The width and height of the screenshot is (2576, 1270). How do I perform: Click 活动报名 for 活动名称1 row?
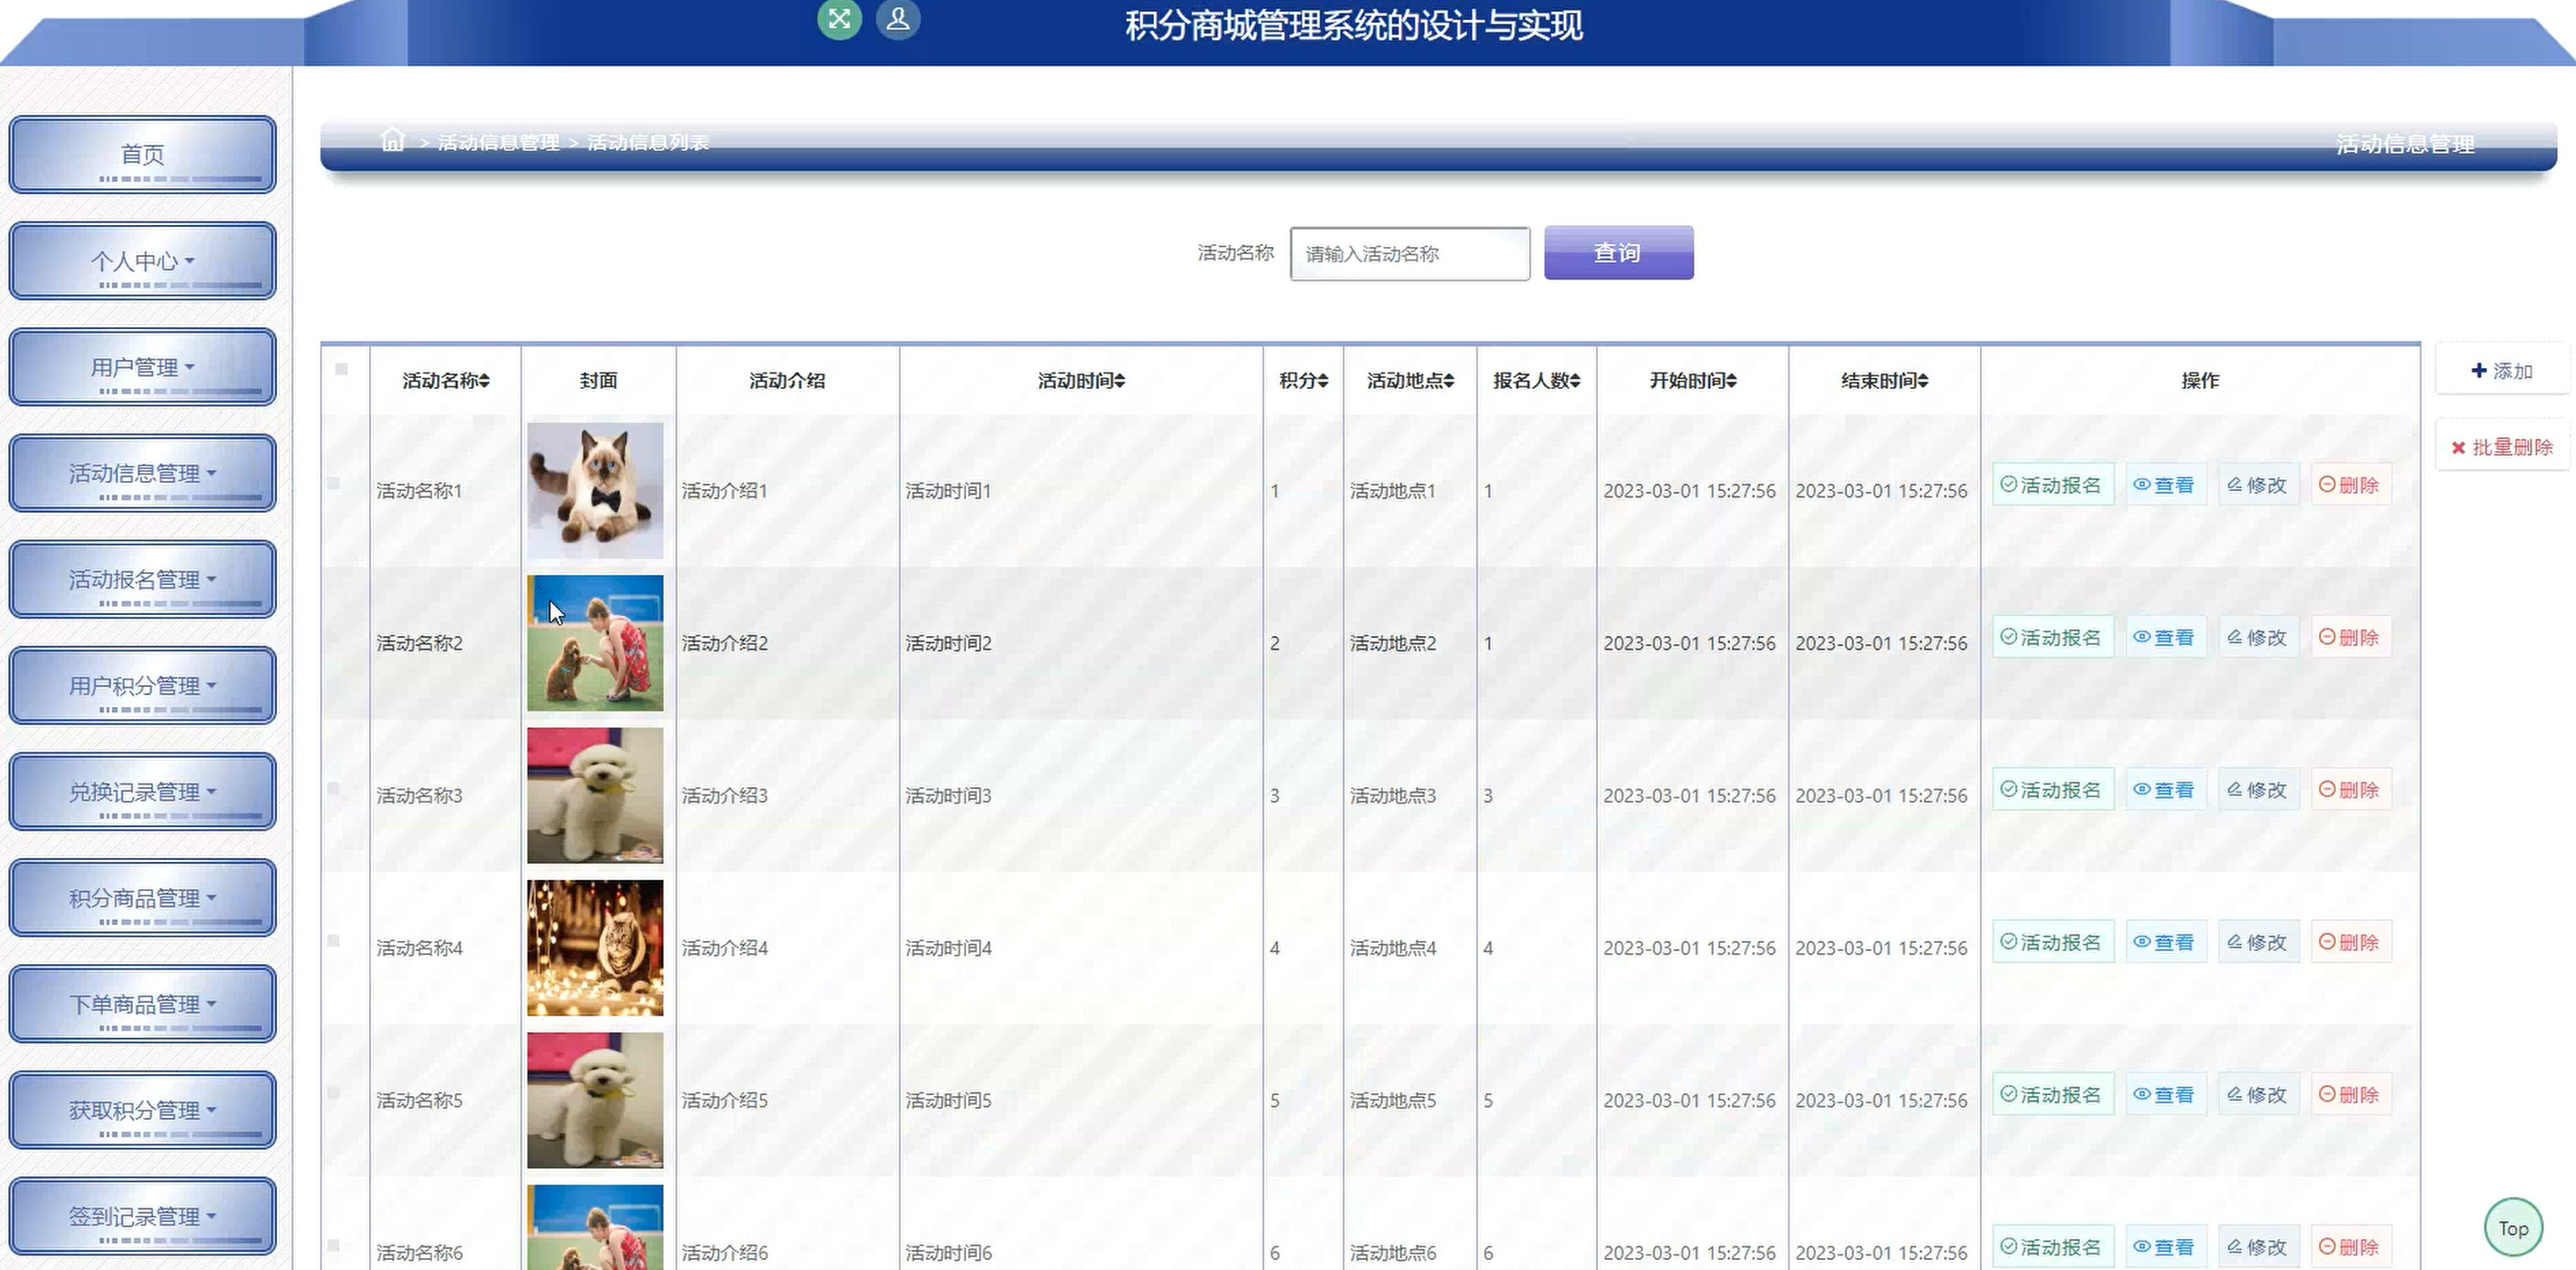2052,485
